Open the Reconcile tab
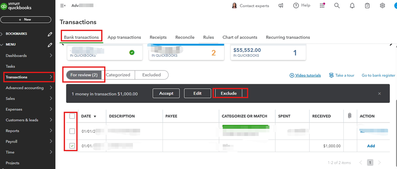This screenshot has height=169, width=397. click(185, 37)
